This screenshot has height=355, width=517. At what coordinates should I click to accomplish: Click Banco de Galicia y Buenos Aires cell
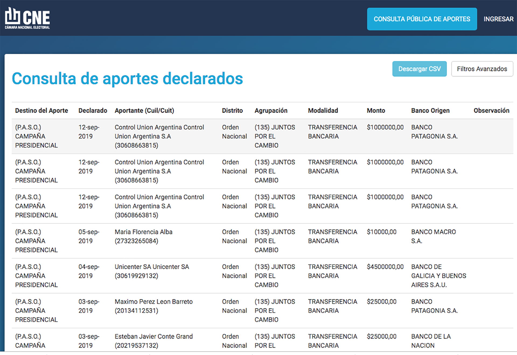point(439,276)
